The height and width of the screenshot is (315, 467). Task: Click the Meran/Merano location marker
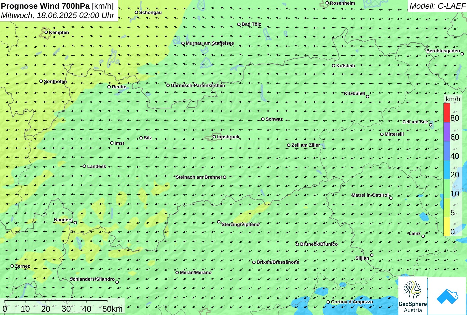tap(177, 272)
